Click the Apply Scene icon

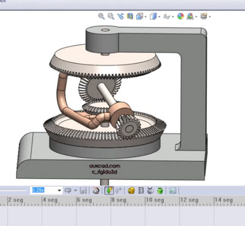[x=190, y=16]
